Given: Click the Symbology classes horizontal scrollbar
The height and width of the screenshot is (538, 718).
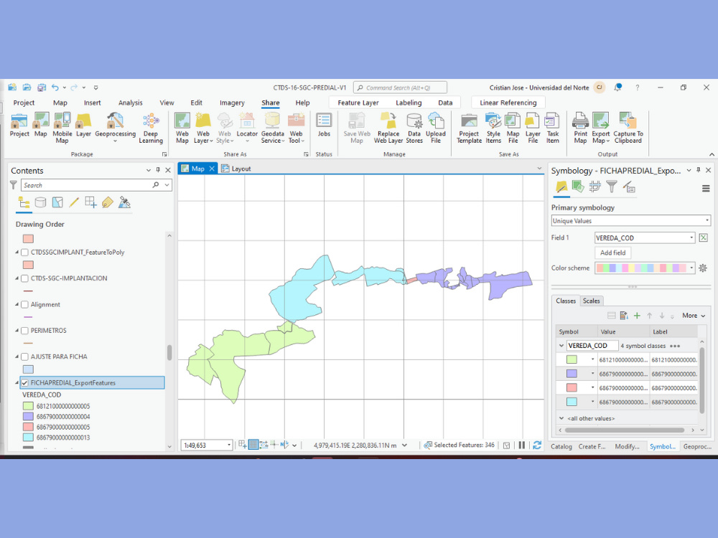Looking at the screenshot, I should pos(625,430).
